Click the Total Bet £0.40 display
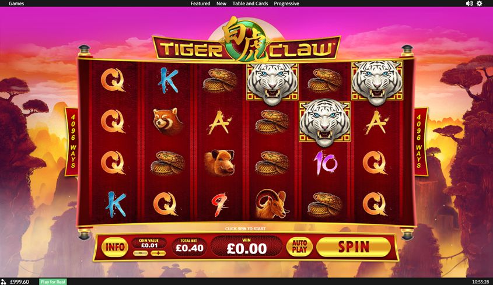The width and height of the screenshot is (493, 285). (189, 247)
